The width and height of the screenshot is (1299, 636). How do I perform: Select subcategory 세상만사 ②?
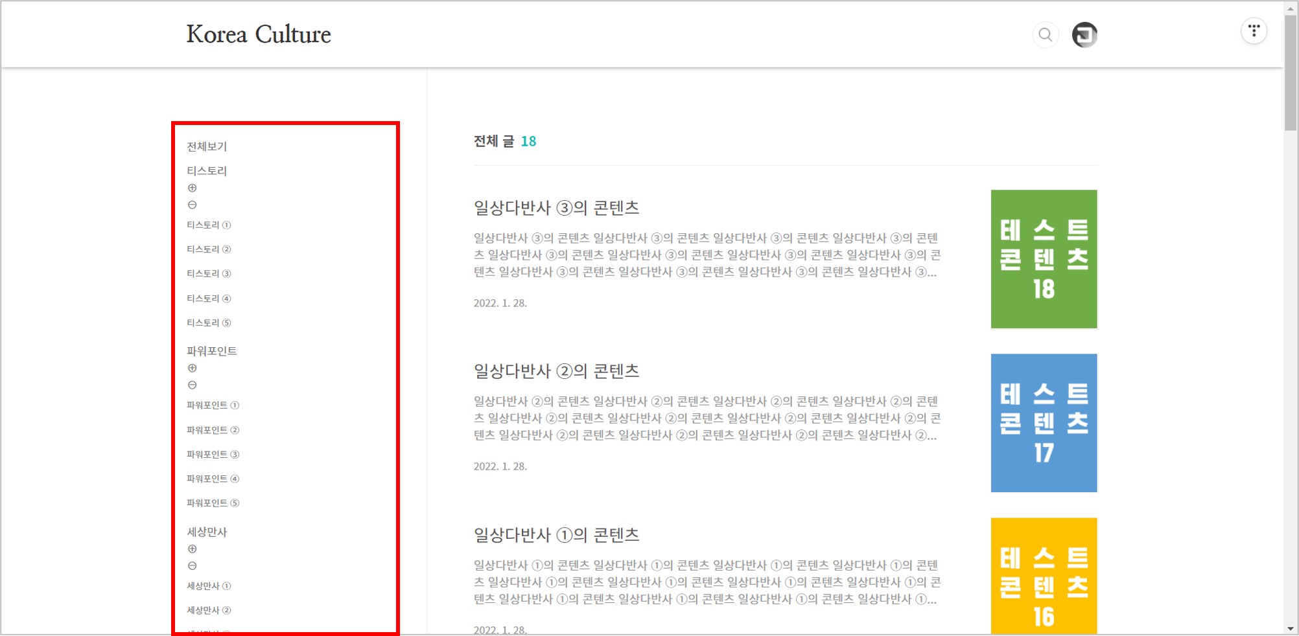click(209, 610)
